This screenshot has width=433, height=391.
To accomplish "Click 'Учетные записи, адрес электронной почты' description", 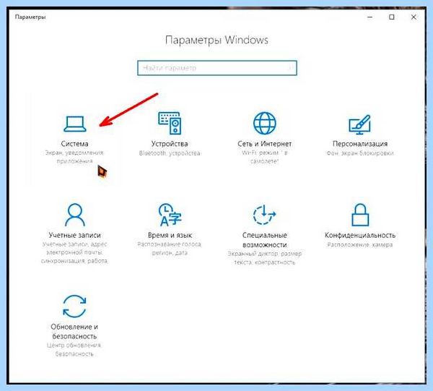I will 74,252.
